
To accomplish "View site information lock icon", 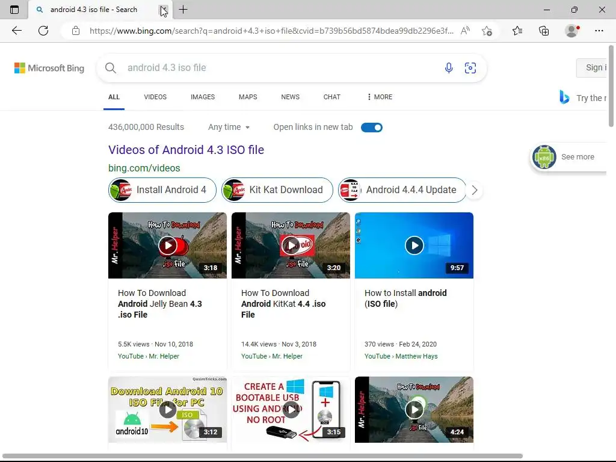I will tap(76, 31).
